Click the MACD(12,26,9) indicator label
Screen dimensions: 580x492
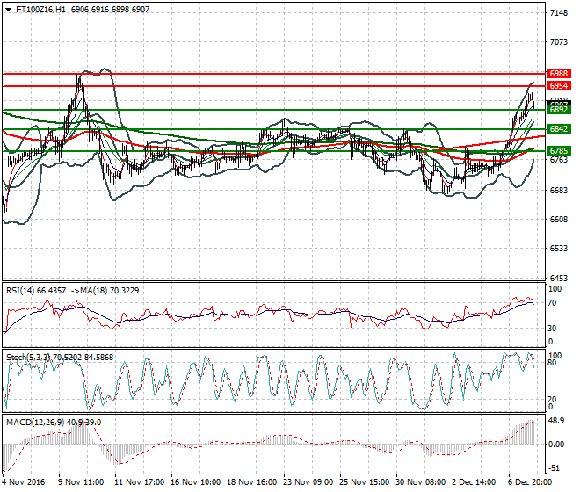point(33,422)
